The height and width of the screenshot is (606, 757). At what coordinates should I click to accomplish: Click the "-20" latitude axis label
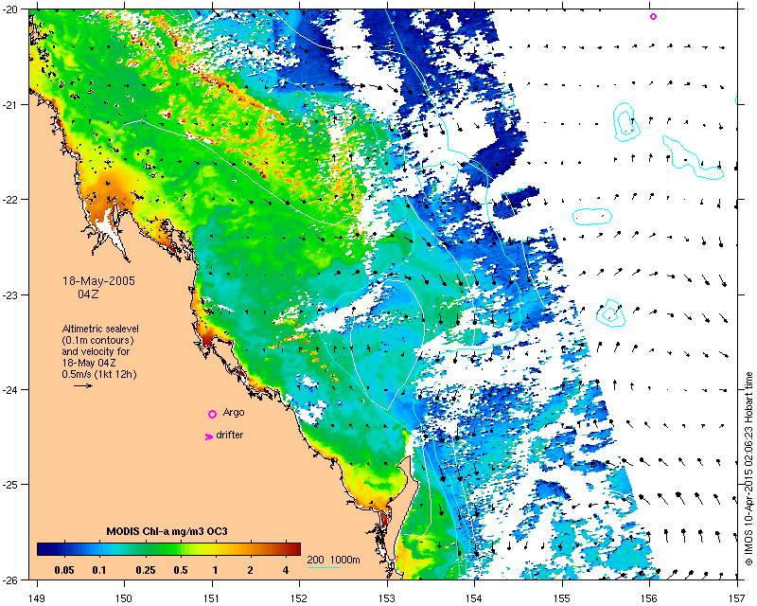pos(9,10)
